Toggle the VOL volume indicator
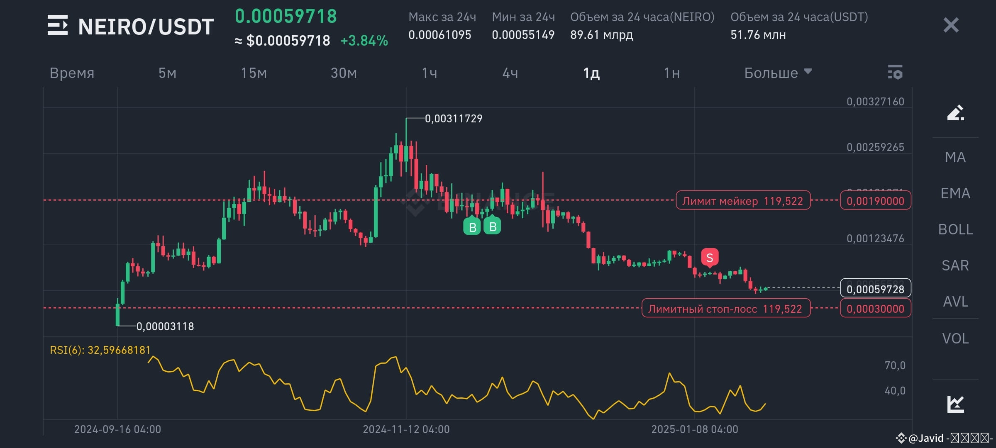 coord(954,338)
